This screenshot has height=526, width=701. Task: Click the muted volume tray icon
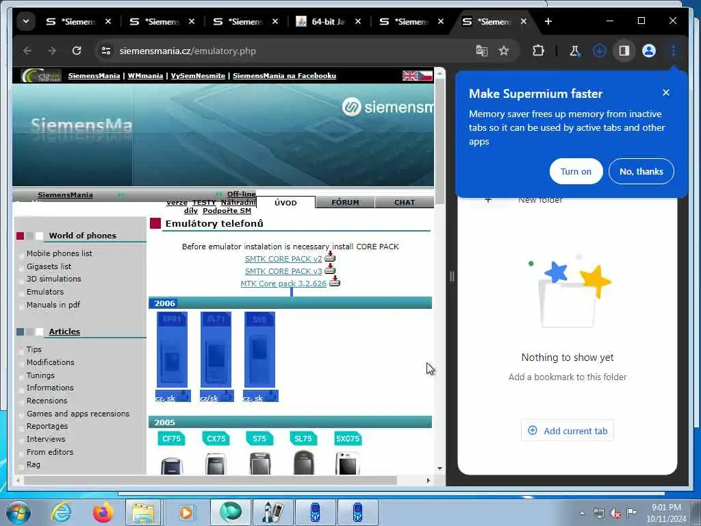coord(615,513)
